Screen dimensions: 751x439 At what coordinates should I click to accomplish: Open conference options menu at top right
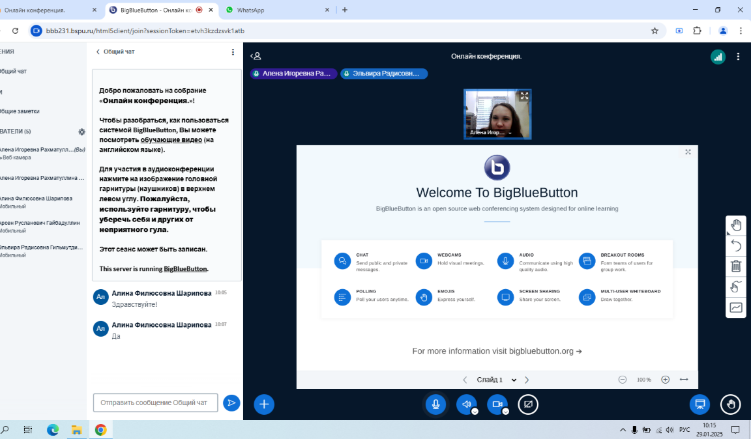tap(738, 57)
